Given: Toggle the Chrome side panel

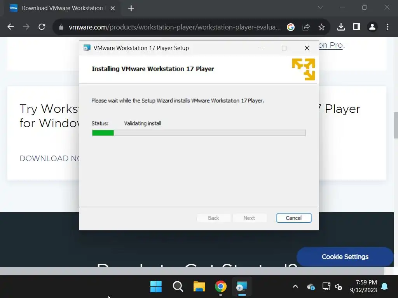Looking at the screenshot, I should point(357,27).
